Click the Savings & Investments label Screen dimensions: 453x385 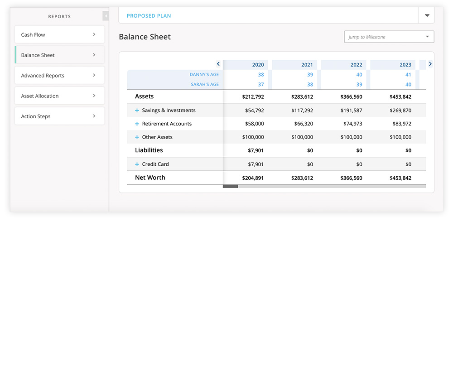pos(169,111)
